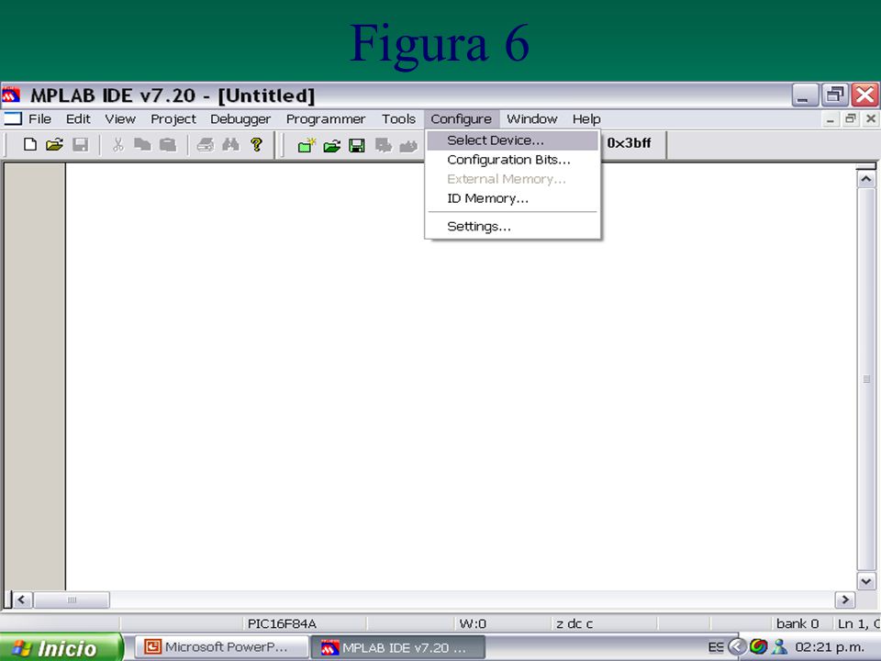The height and width of the screenshot is (661, 881).
Task: Click the Inicio start button
Action: [x=61, y=648]
